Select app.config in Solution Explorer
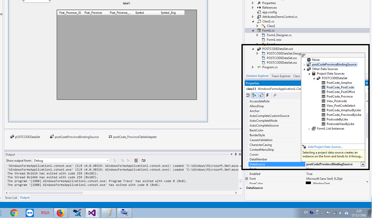Viewport: 375px width, 221px height. click(x=269, y=12)
